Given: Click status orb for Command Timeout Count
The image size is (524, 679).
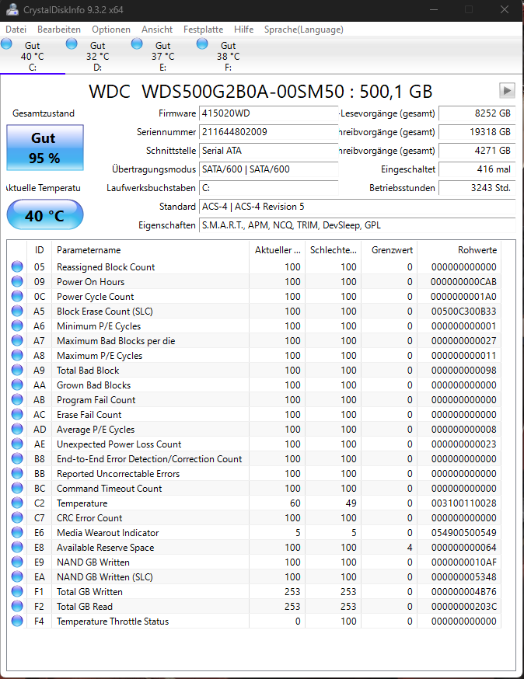Looking at the screenshot, I should (17, 488).
